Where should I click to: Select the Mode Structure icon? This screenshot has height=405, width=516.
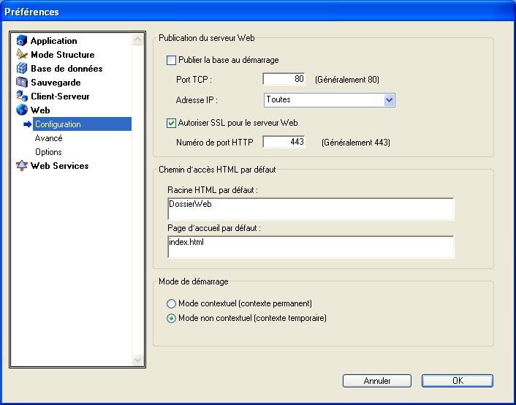(x=22, y=55)
